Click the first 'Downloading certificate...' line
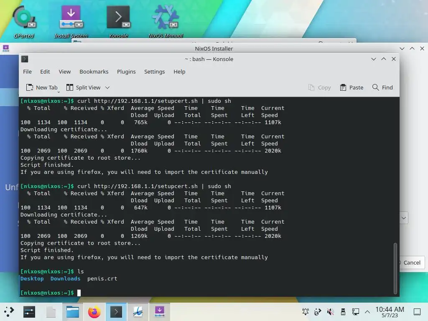 [64, 130]
